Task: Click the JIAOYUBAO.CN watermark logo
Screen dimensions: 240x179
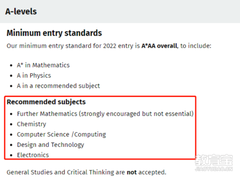Action: pyautogui.click(x=214, y=169)
